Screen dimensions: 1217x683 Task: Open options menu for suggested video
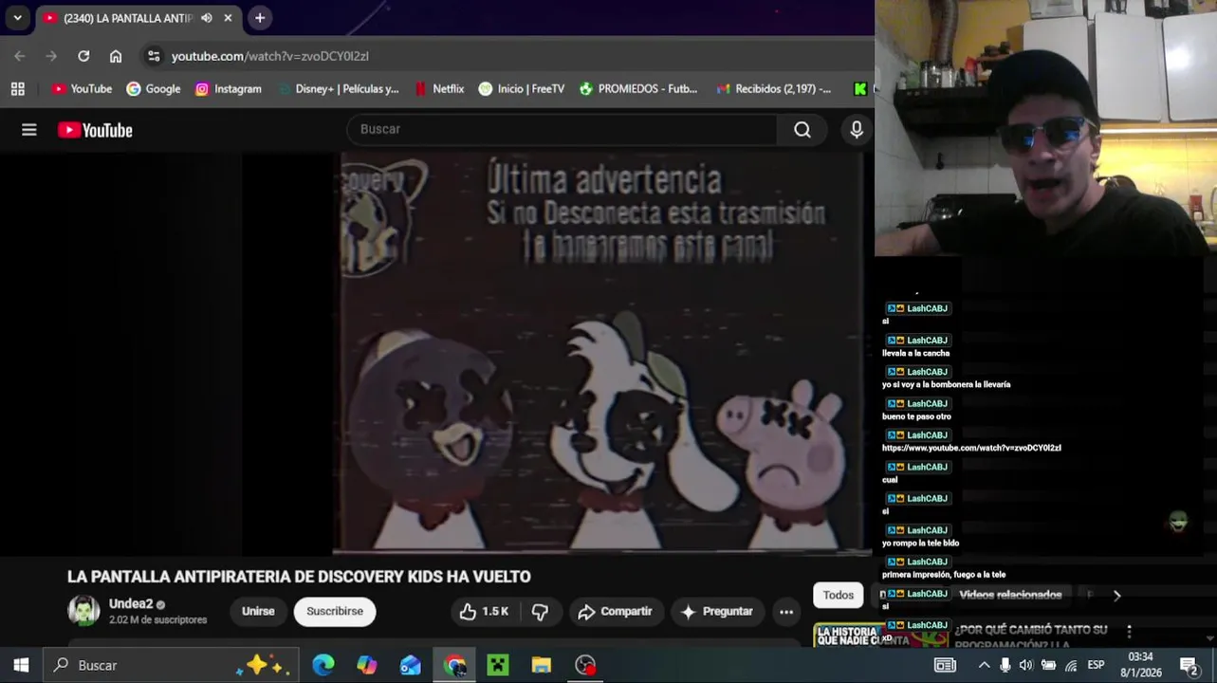[x=1129, y=631]
